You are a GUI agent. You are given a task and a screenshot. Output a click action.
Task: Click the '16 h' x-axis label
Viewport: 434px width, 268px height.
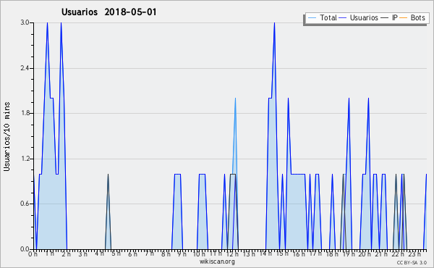tap(299, 254)
